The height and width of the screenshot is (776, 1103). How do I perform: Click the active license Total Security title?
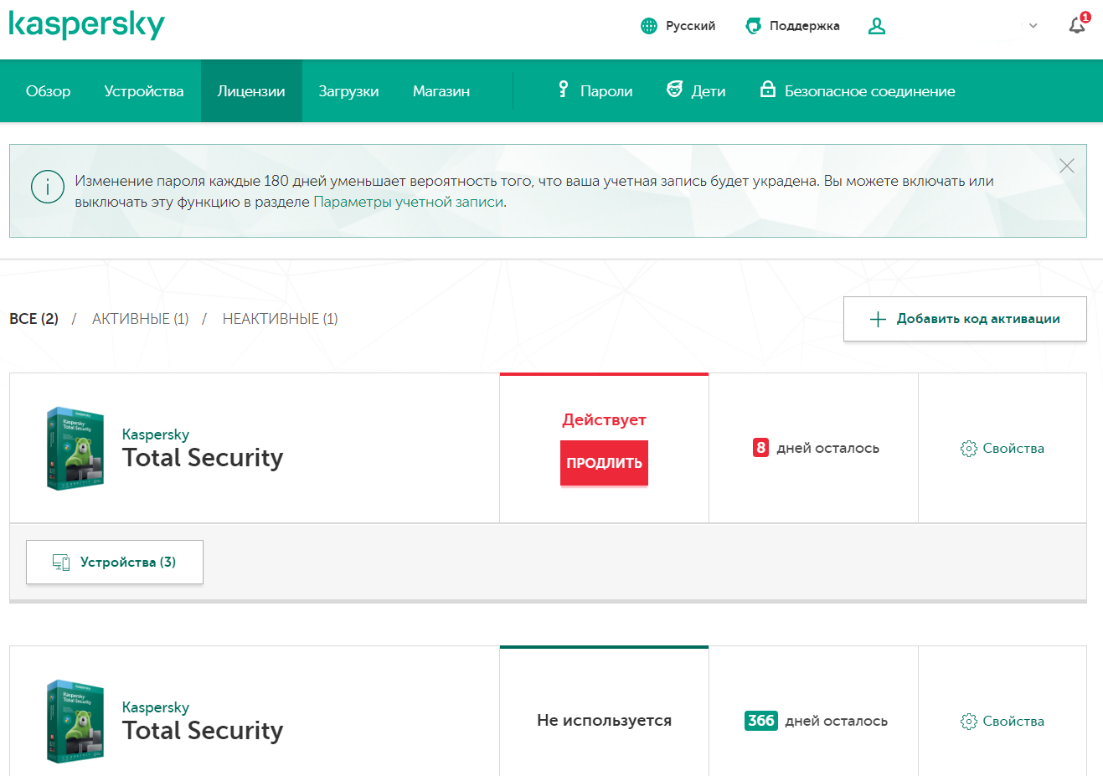(203, 458)
